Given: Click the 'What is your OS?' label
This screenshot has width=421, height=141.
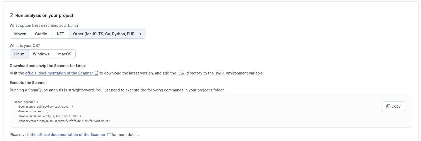Looking at the screenshot, I should point(25,46).
